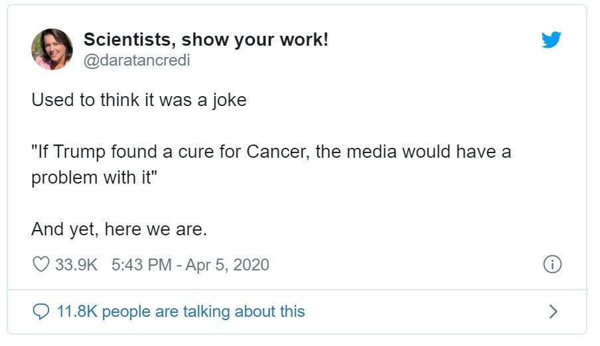
Task: Select the word 'Cancer' in the tweet
Action: click(x=276, y=152)
